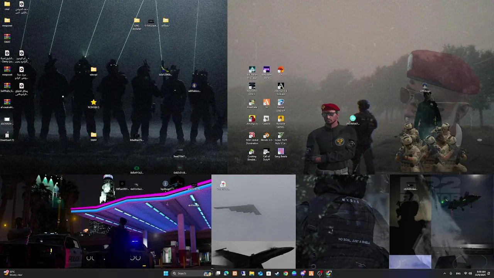
Task: Select the wiscvpi folder
Action: (93, 71)
